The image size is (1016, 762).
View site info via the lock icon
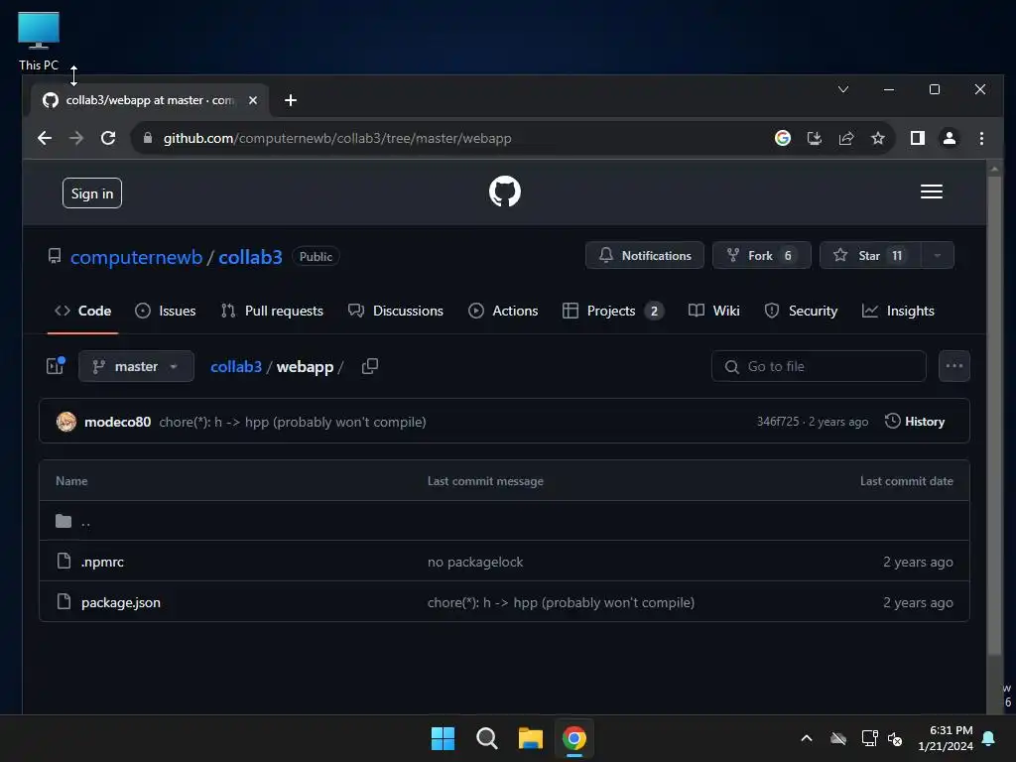point(148,138)
